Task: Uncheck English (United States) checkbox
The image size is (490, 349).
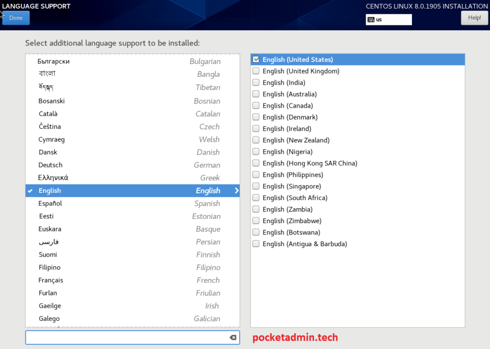Action: coord(256,59)
